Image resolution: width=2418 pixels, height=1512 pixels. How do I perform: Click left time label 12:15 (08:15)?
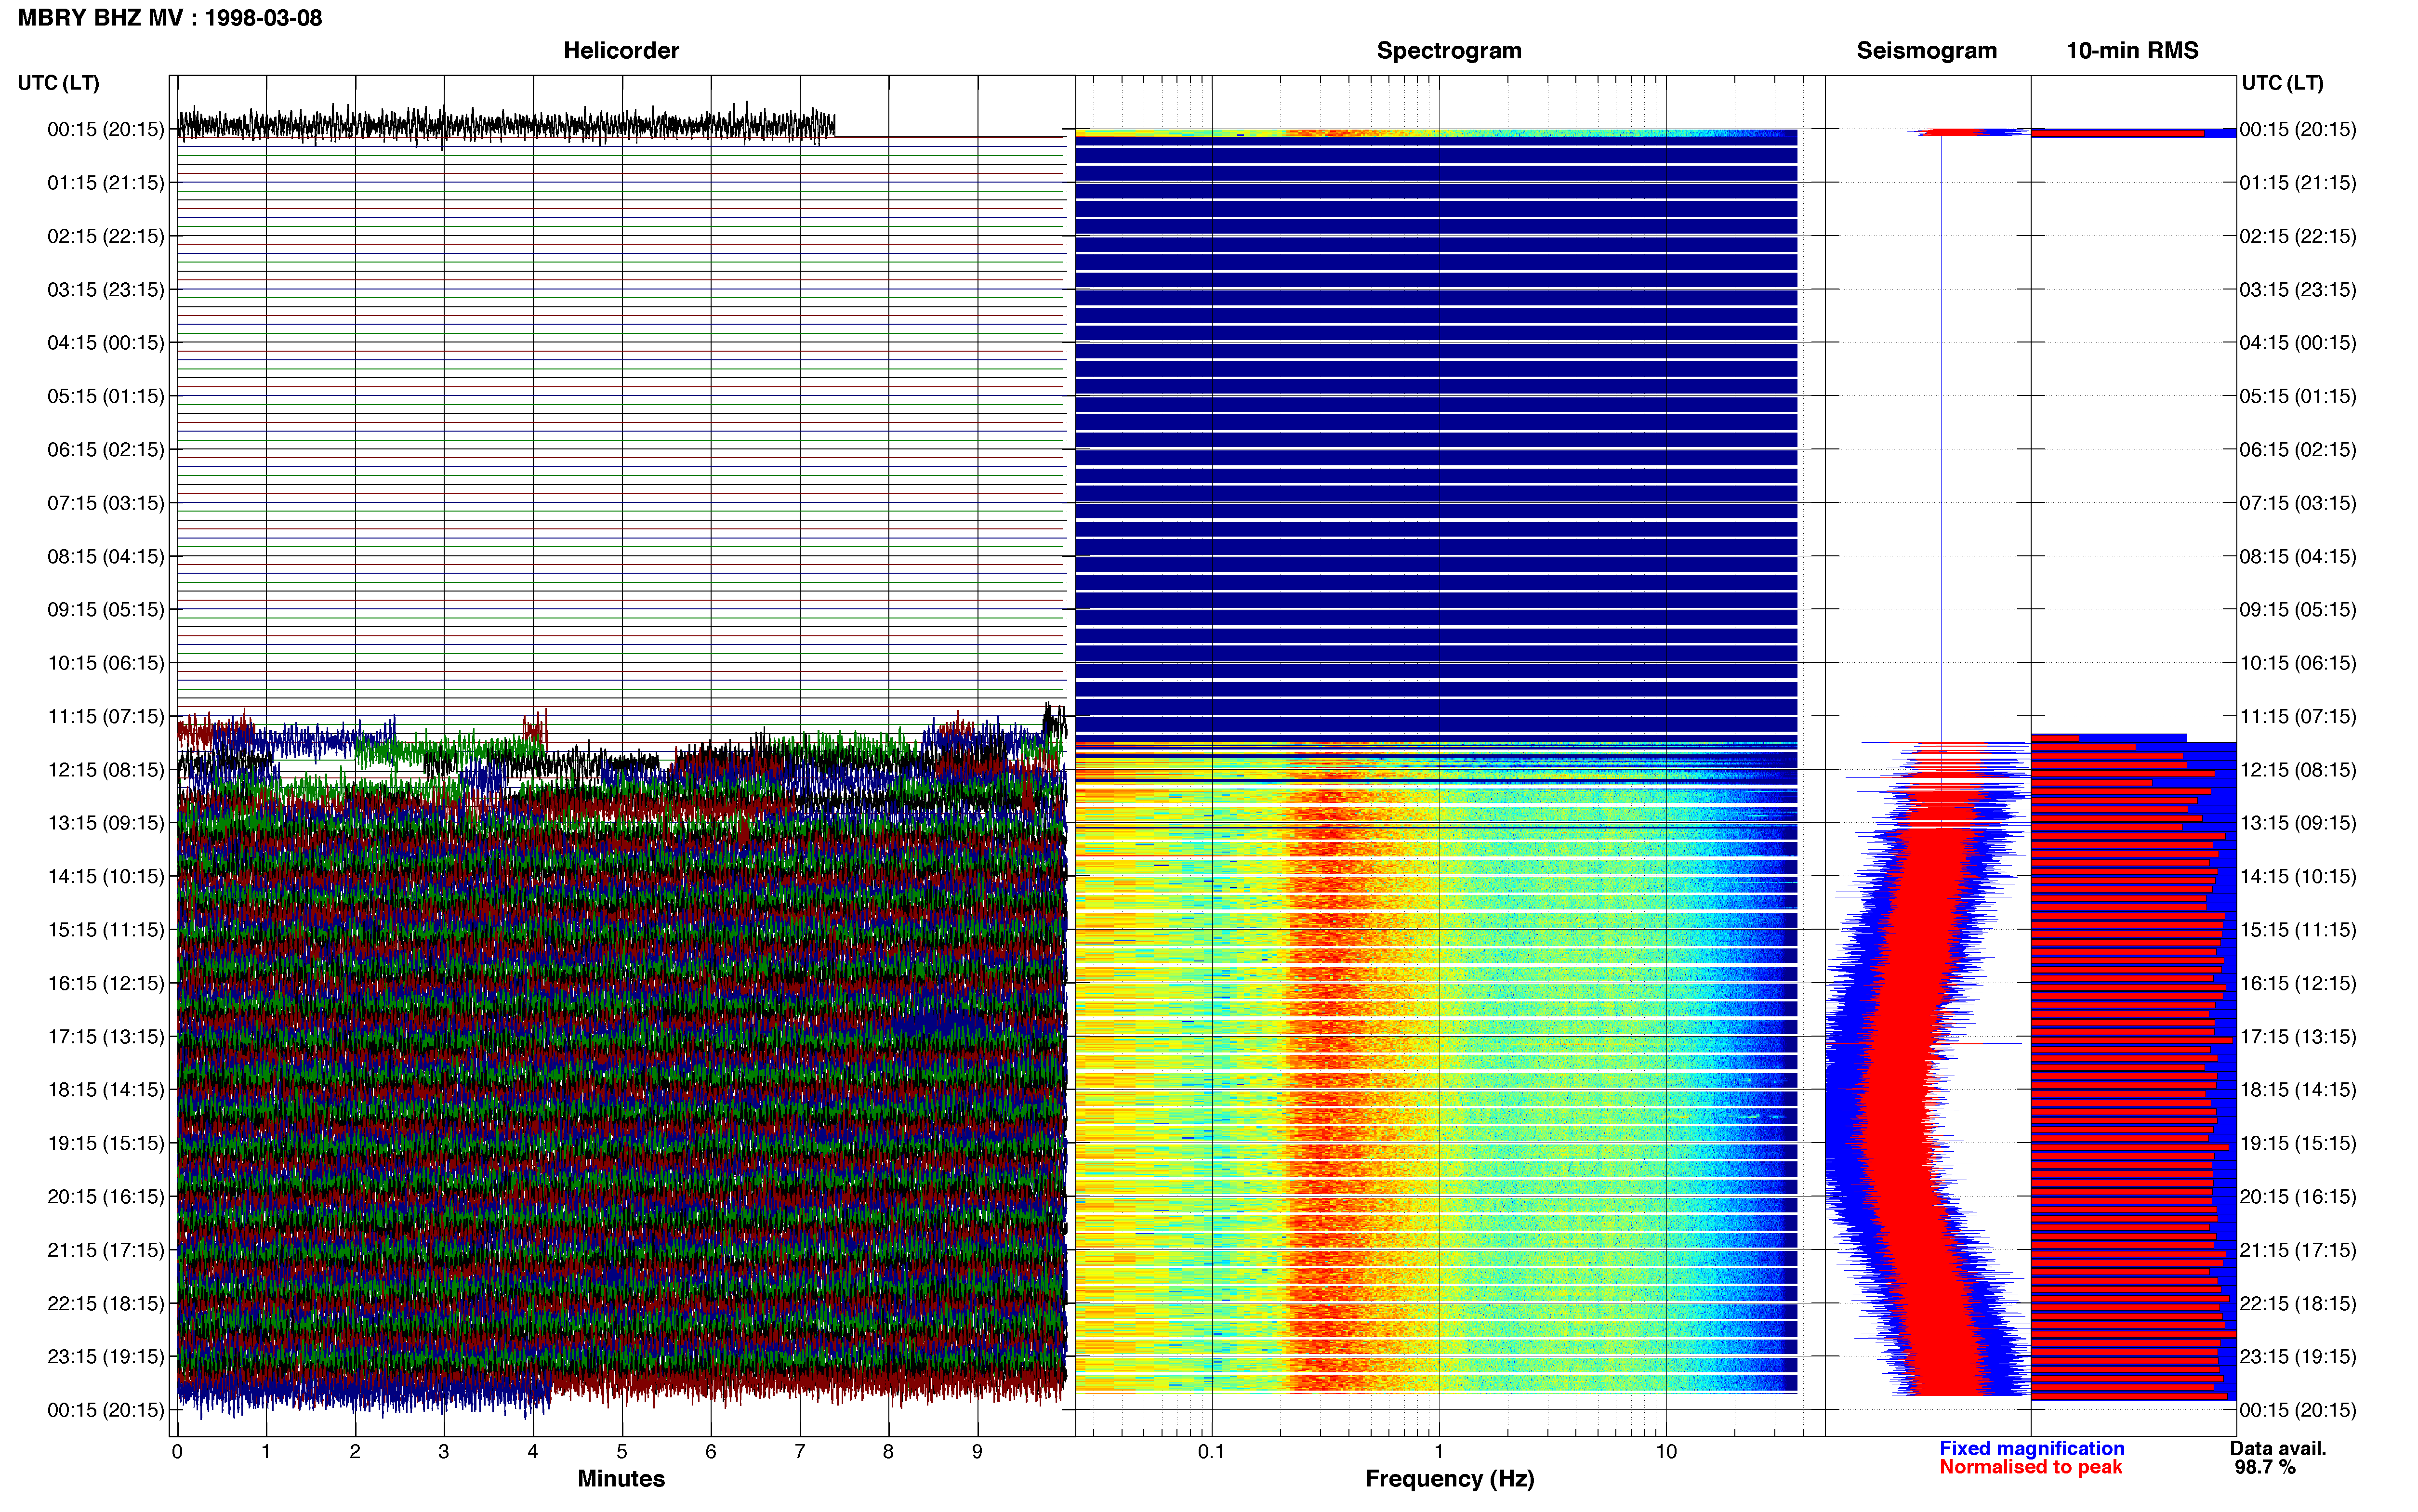pos(106,770)
